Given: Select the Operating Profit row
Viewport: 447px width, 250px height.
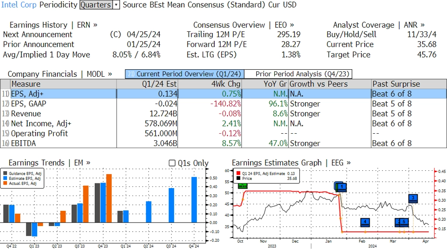Looking at the screenshot, I should point(223,133).
